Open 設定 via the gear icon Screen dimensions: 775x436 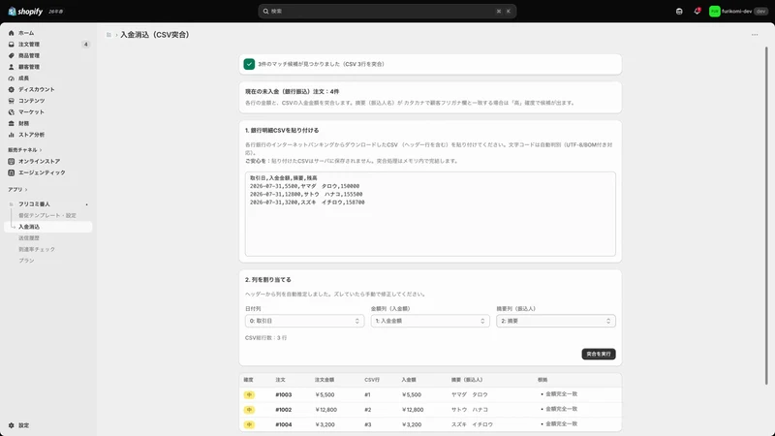pos(12,425)
